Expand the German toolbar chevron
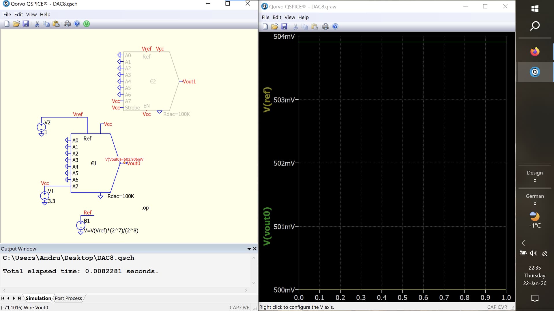554x311 pixels. pyautogui.click(x=535, y=204)
